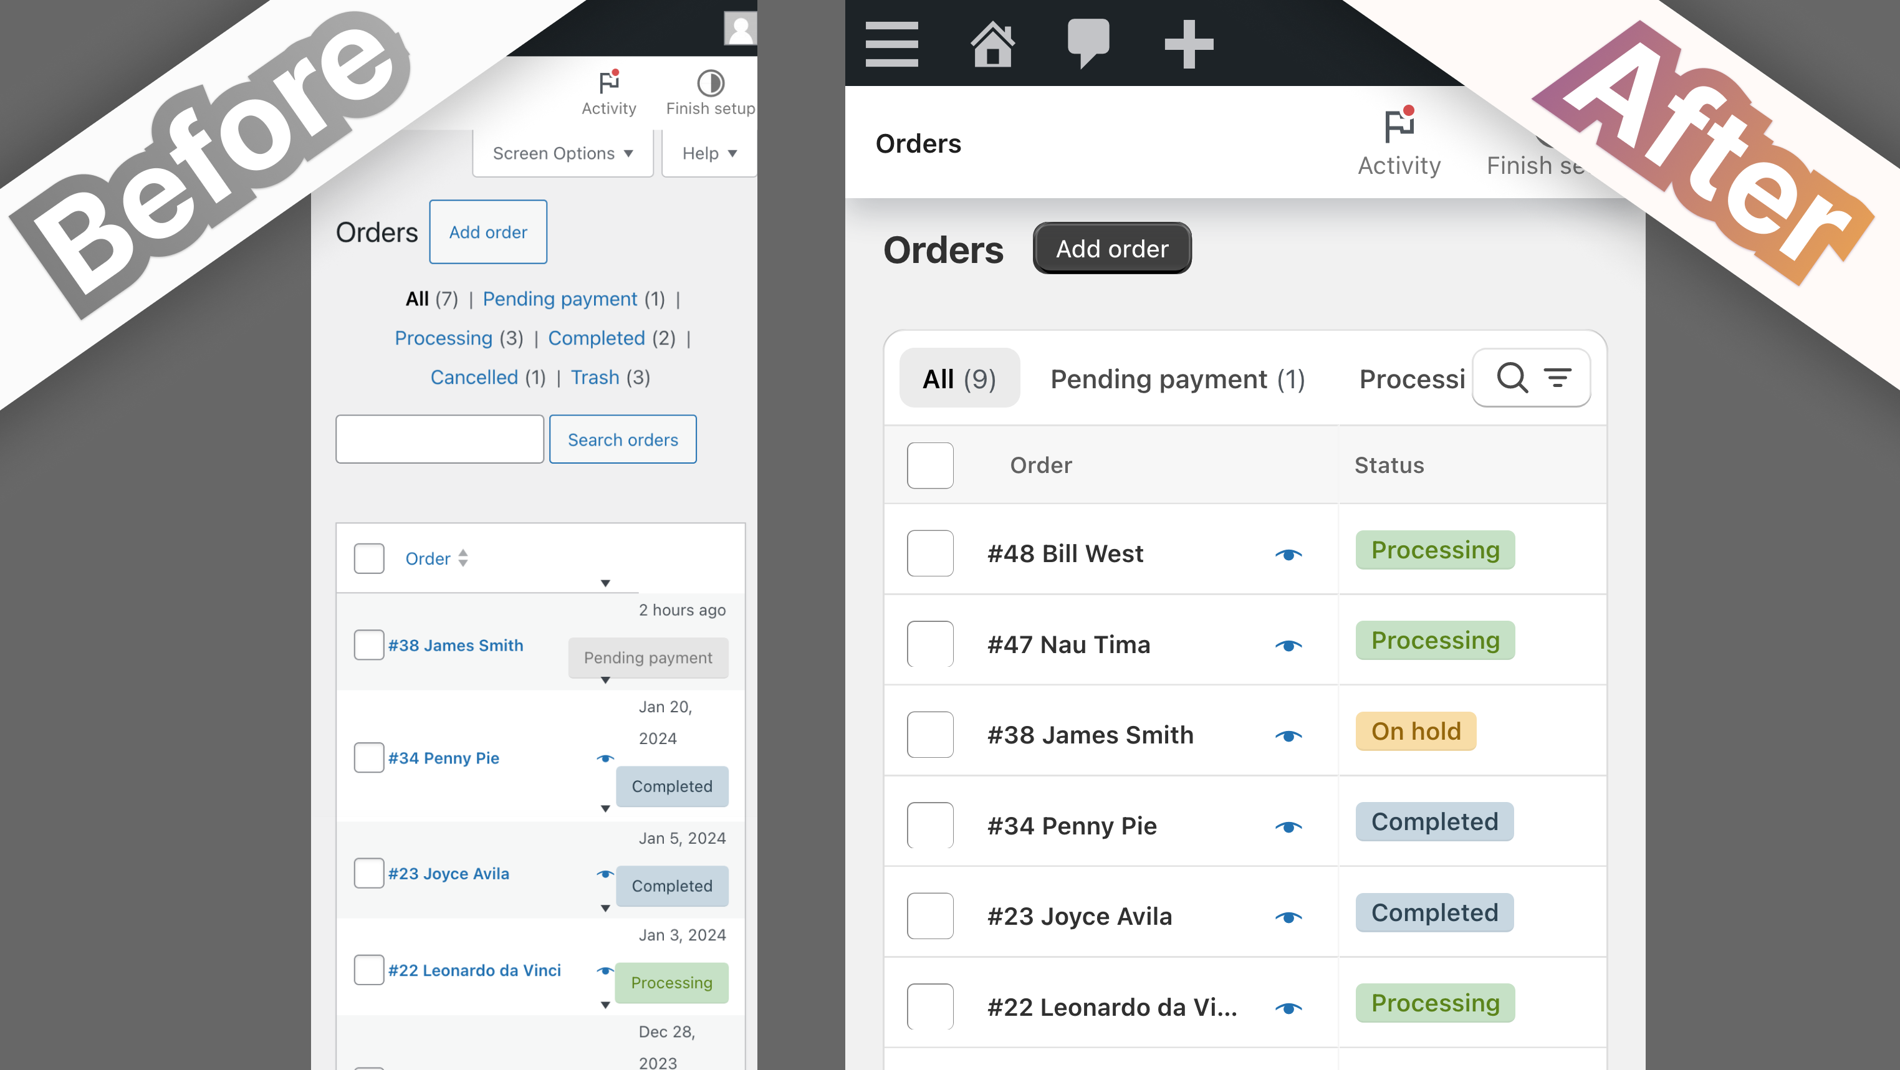Click Search orders button
The image size is (1900, 1070).
pos(623,439)
